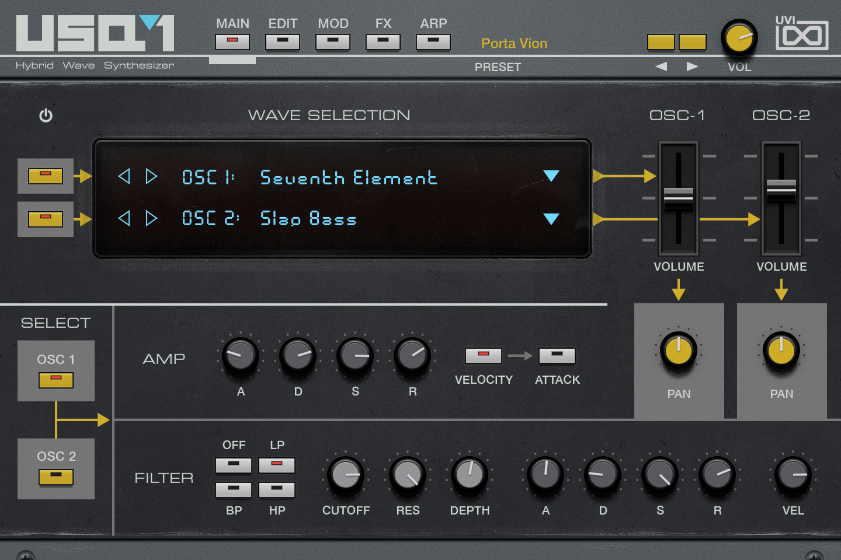Toggle VELOCITY to ATTACK modulation

point(484,355)
